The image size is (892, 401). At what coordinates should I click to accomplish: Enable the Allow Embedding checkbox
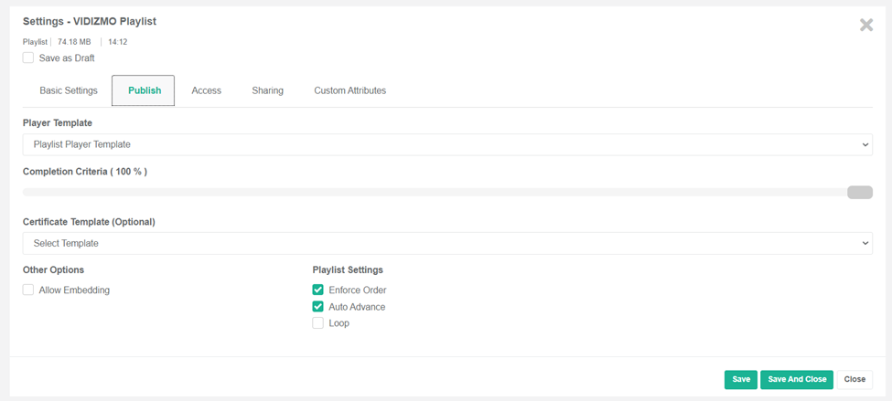click(x=28, y=290)
